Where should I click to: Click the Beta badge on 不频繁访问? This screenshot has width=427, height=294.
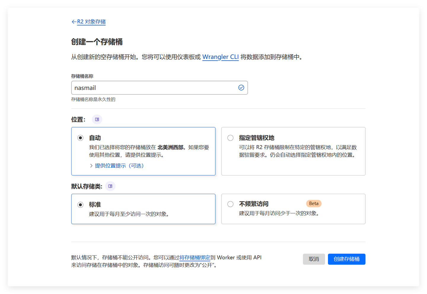tap(314, 203)
